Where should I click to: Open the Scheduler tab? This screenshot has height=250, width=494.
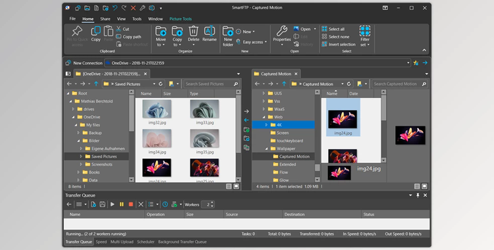tap(146, 242)
